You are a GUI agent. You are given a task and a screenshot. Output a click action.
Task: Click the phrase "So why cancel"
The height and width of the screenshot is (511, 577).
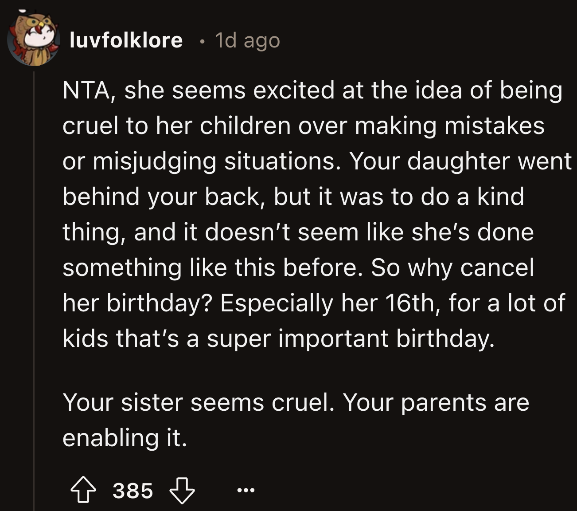[452, 268]
